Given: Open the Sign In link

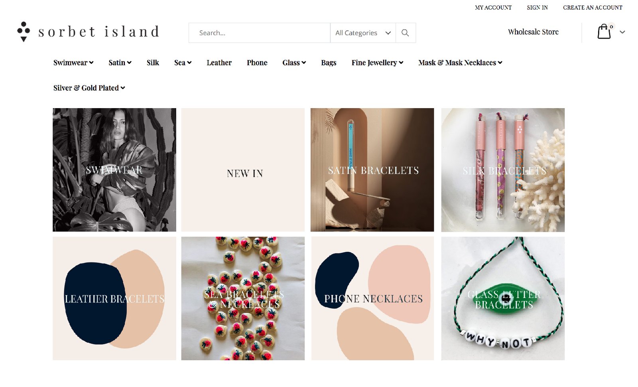Looking at the screenshot, I should [x=537, y=8].
